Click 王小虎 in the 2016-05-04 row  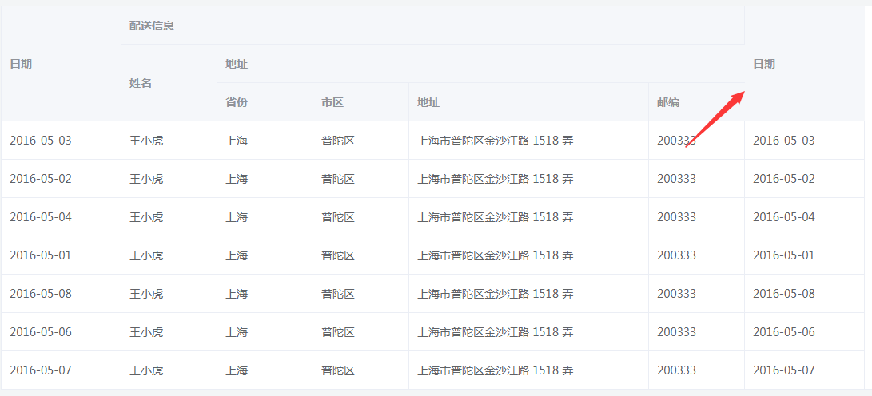[x=146, y=217]
